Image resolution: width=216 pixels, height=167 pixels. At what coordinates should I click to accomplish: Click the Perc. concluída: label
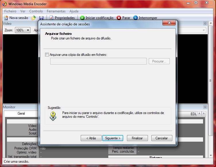[123, 151]
